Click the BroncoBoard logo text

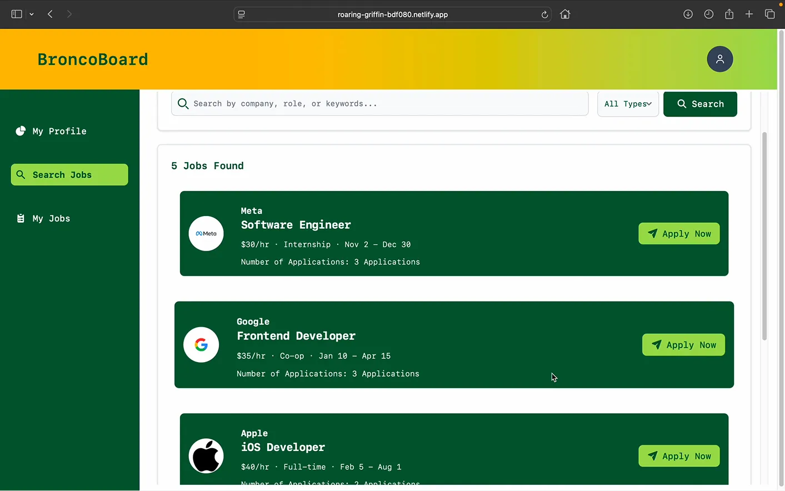(93, 59)
